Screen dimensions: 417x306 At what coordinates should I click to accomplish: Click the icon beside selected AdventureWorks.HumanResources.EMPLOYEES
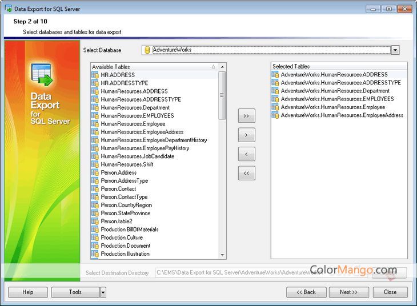point(275,99)
